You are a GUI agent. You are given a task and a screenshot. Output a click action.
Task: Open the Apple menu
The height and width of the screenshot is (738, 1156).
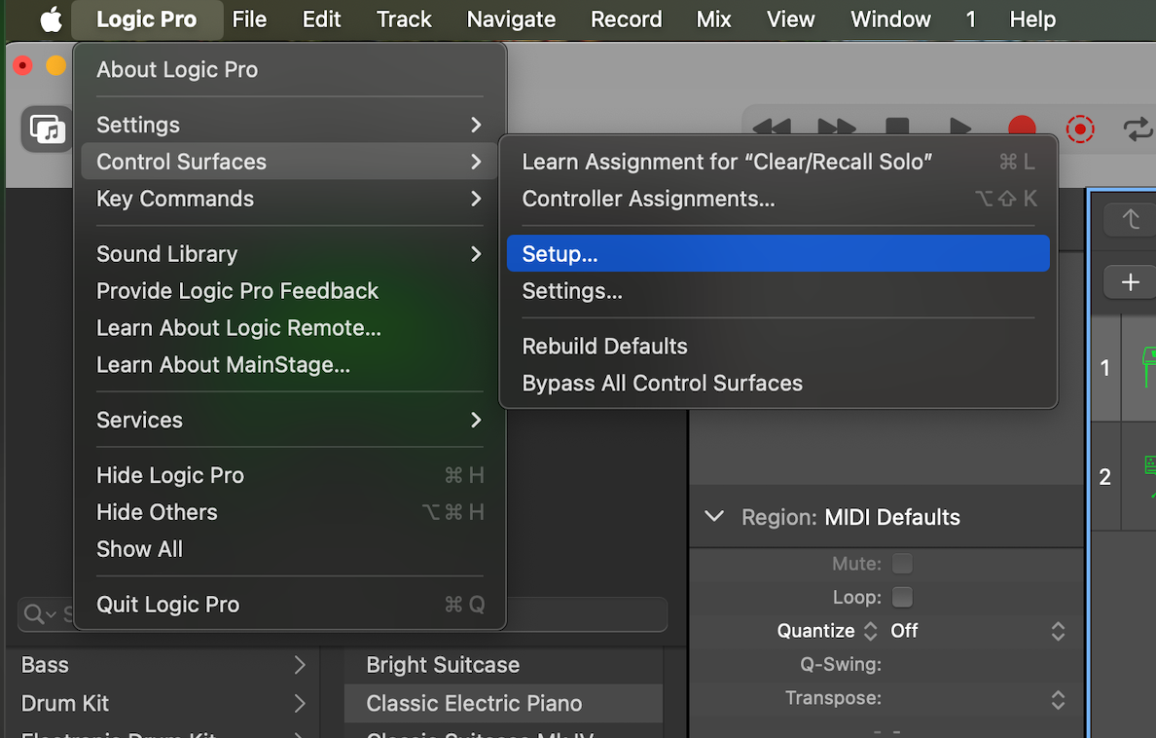click(x=51, y=19)
